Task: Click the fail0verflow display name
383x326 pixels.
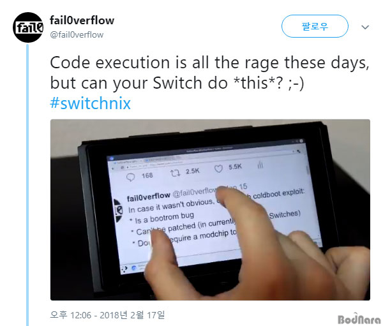Action: click(82, 20)
